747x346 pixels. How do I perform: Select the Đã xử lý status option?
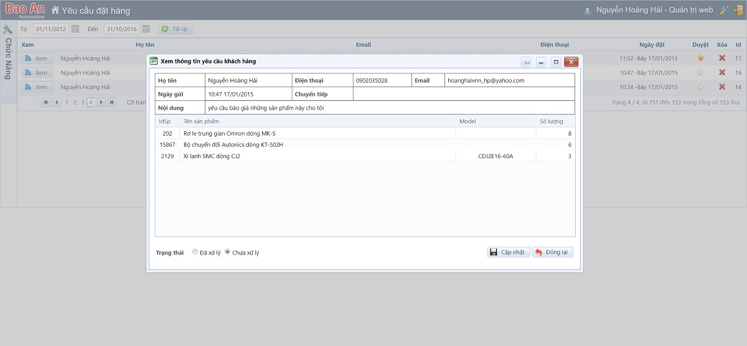point(195,252)
